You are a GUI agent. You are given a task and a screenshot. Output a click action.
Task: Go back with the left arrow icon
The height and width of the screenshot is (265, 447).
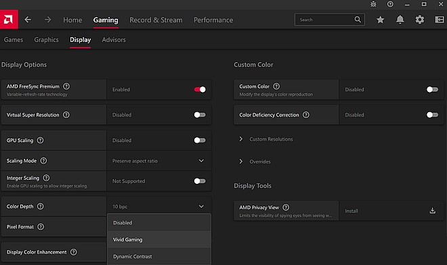coord(28,20)
